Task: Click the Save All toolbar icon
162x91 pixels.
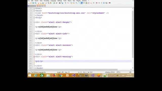Action: pyautogui.click(x=36, y=3)
